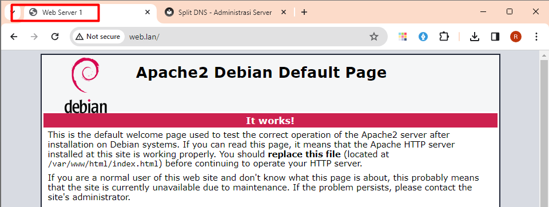
Task: Reload the web.lan page
Action: tap(55, 37)
